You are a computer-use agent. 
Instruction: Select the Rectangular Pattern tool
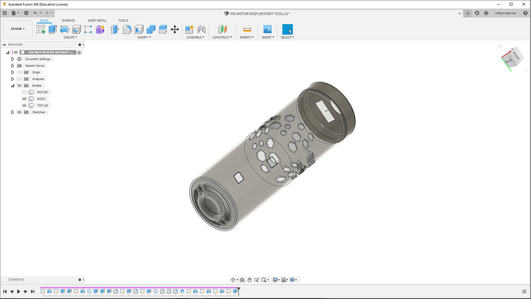(88, 29)
